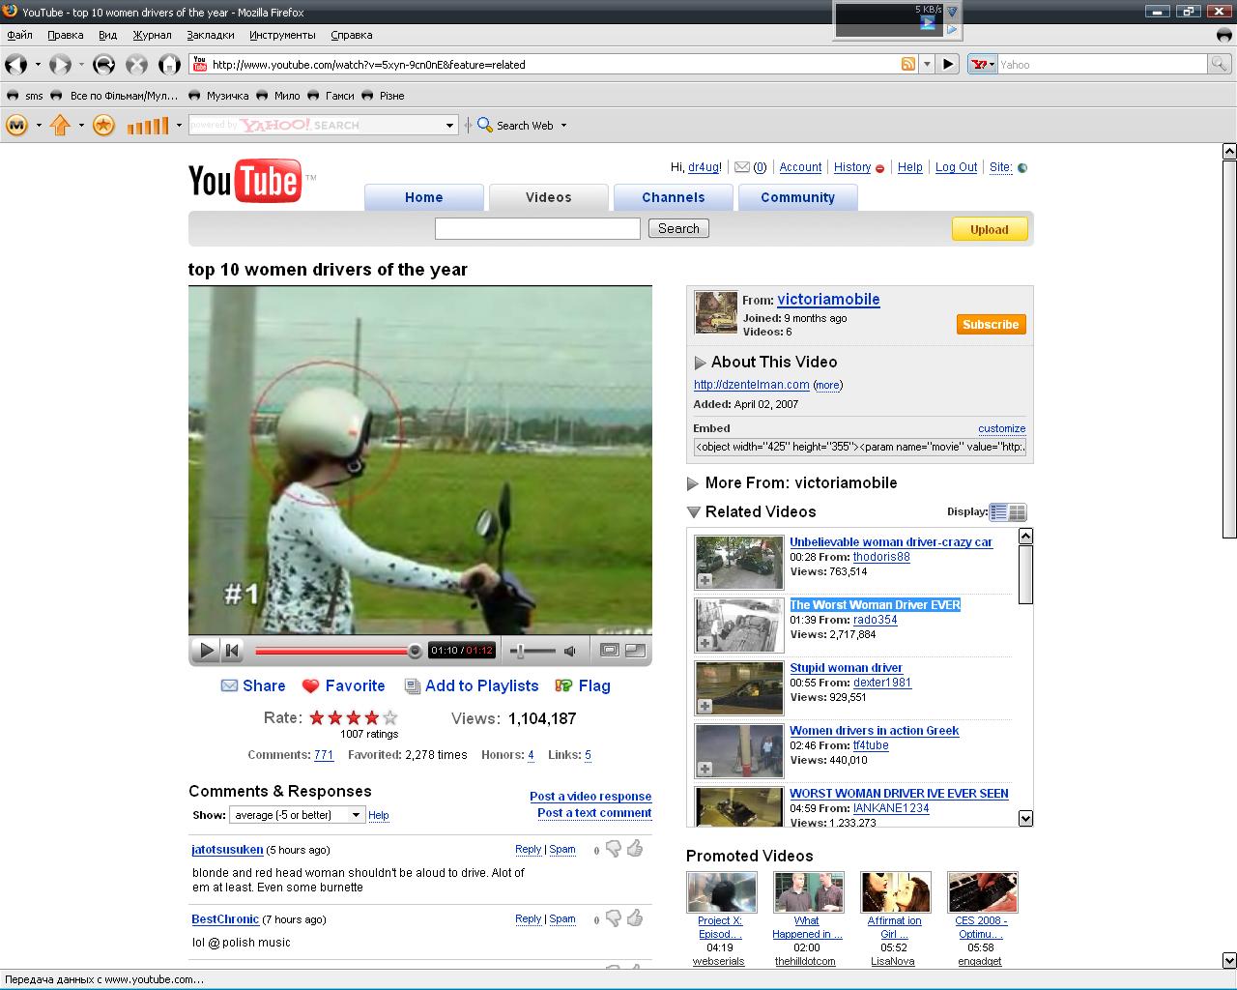Click the related videos list down arrow
The image size is (1237, 990).
[1026, 818]
